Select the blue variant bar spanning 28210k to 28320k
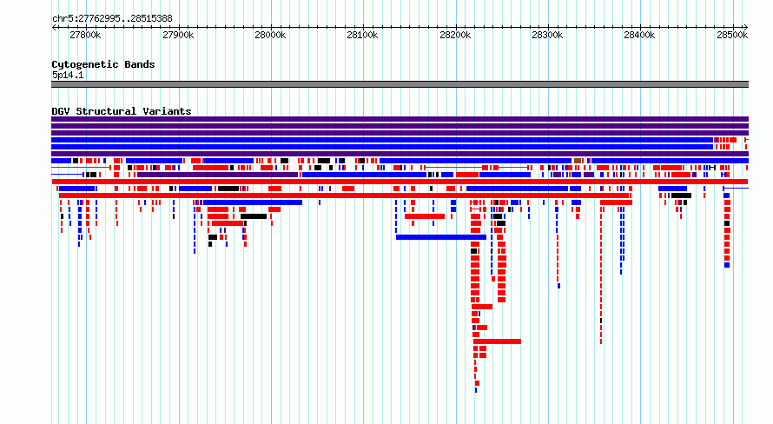The width and height of the screenshot is (773, 424). coord(517,189)
